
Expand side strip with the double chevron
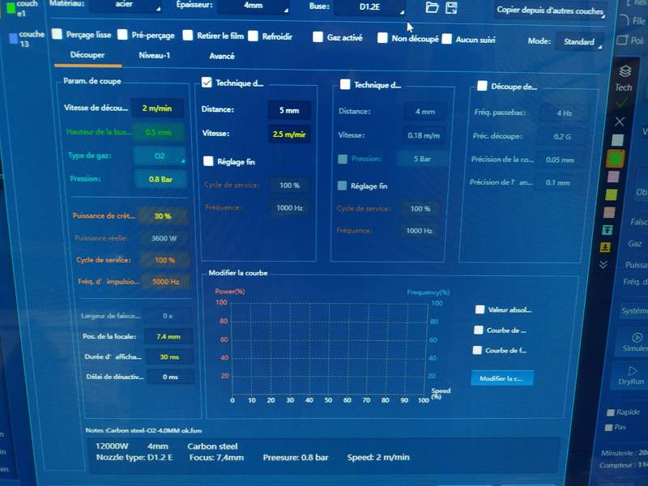[603, 265]
